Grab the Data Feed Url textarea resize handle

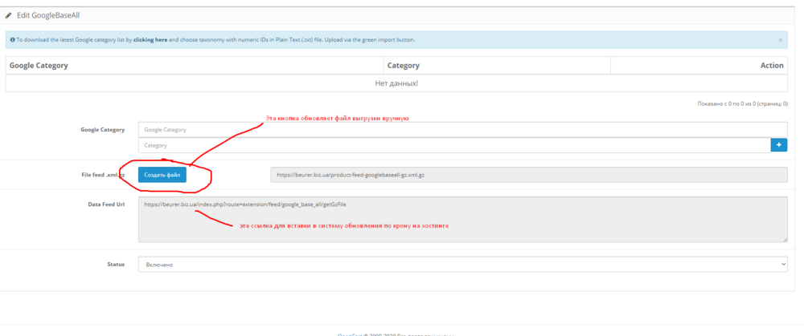tap(785, 238)
